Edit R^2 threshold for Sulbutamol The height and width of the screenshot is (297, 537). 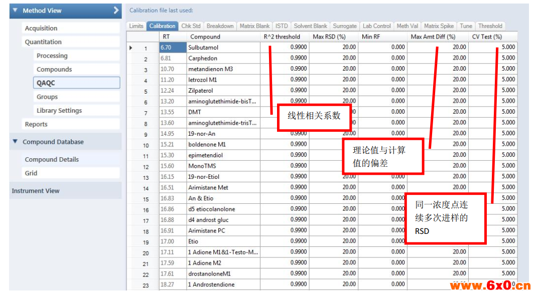click(x=284, y=48)
